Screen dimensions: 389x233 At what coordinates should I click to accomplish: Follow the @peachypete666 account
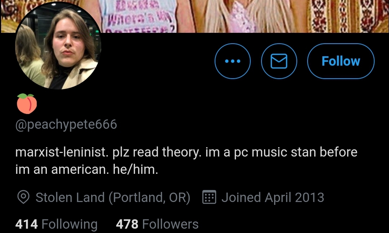(x=341, y=61)
